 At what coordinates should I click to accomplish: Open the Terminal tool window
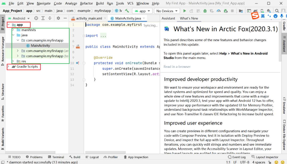pyautogui.click(x=56, y=157)
